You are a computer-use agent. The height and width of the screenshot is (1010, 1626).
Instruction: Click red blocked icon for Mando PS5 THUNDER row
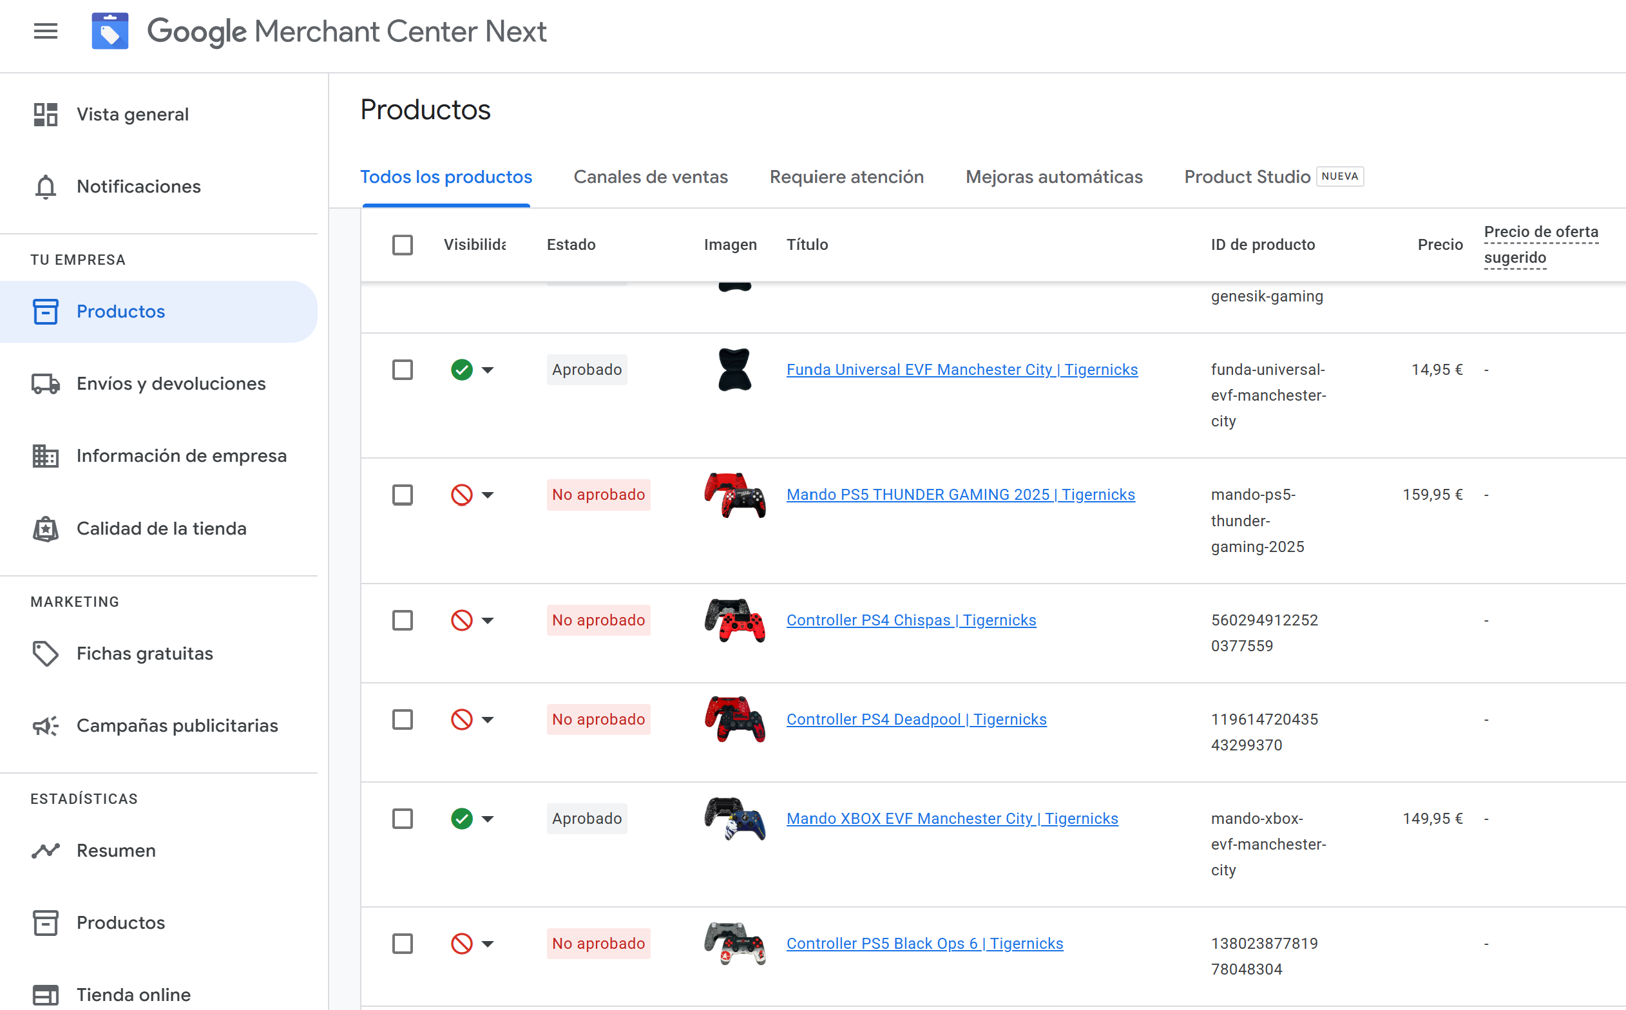coord(462,494)
